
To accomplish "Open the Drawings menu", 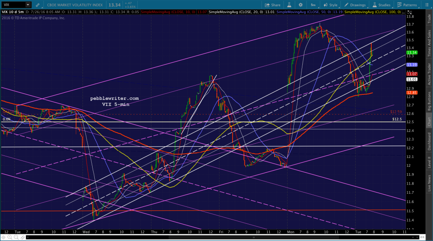I will (x=355, y=5).
